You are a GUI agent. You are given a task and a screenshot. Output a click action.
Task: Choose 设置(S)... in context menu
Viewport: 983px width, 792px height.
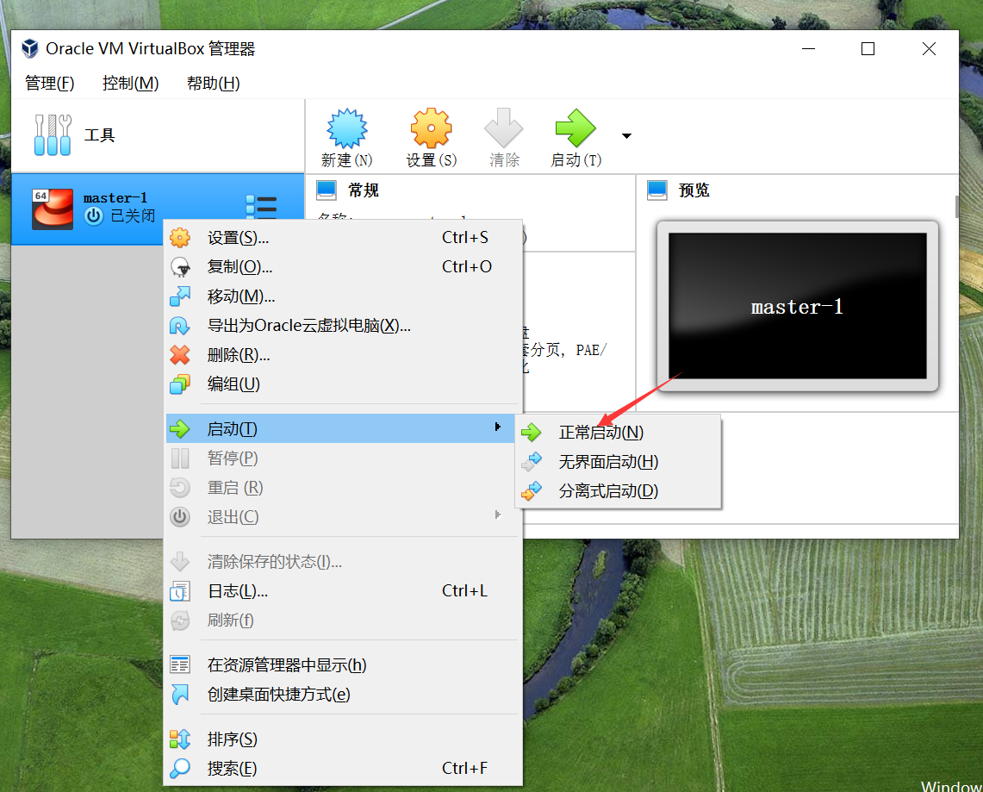pos(343,238)
